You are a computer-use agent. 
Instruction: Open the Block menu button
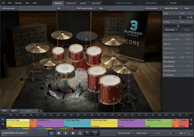click(14, 111)
